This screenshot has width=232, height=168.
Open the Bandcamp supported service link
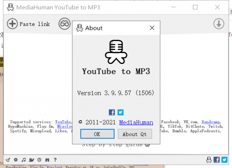[x=211, y=122]
